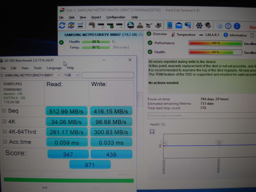This screenshot has width=256, height=192.
Task: Click the Hard Disk Sentinel title bar logo
Action: [x=62, y=10]
